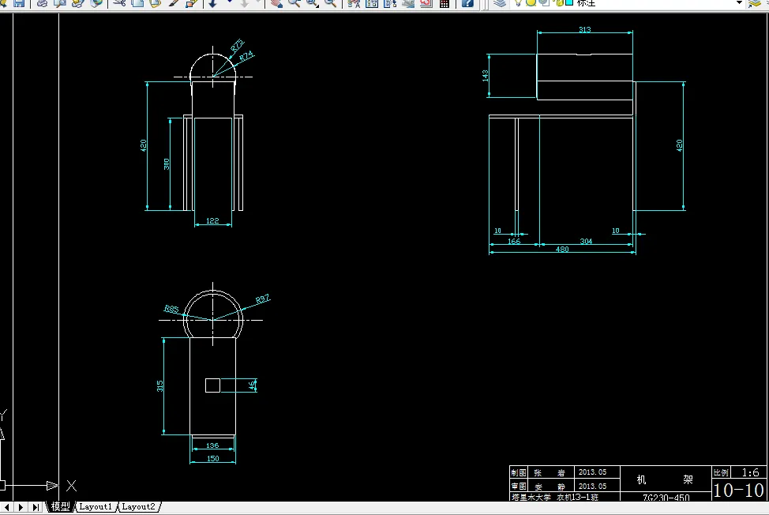Viewport: 769px width, 515px height.
Task: Open the Layer Properties Manager icon
Action: click(x=500, y=3)
